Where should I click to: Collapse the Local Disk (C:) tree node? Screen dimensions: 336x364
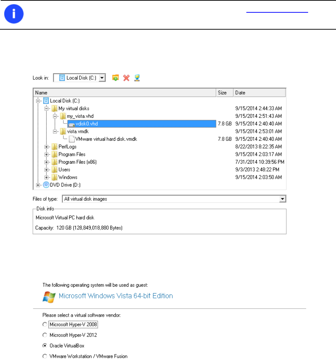(x=38, y=101)
